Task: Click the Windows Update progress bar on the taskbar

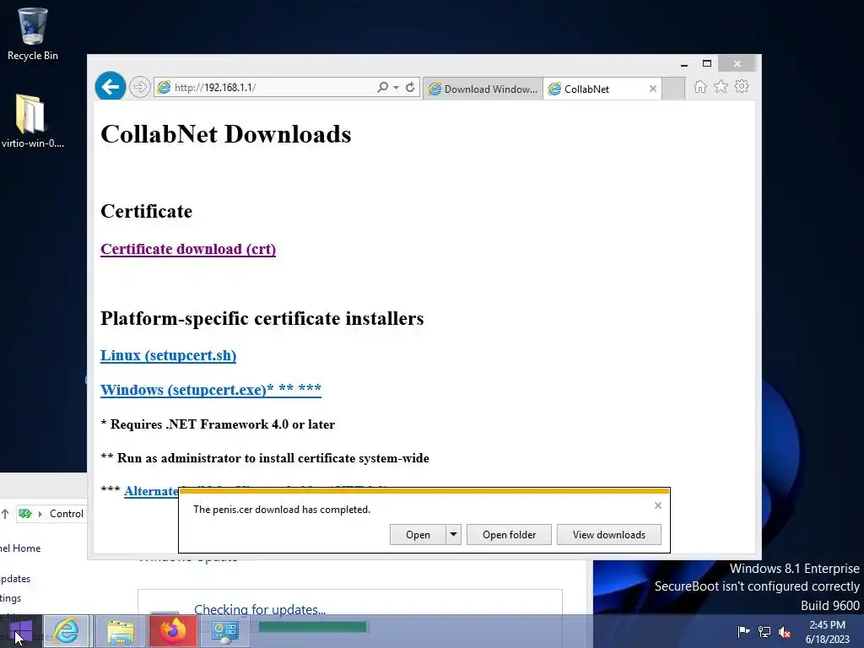Action: [x=312, y=627]
